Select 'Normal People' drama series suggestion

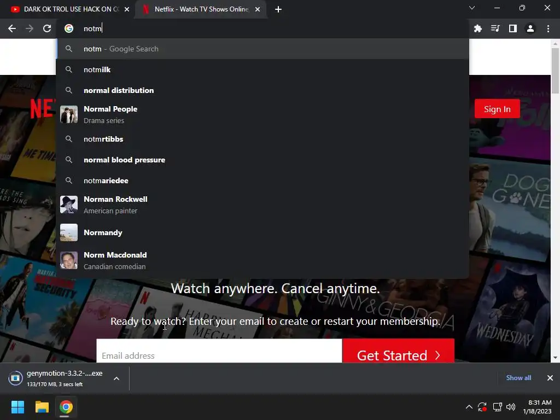(262, 115)
